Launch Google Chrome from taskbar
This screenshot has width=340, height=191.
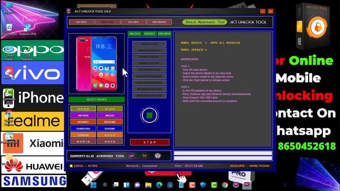[x=225, y=185]
